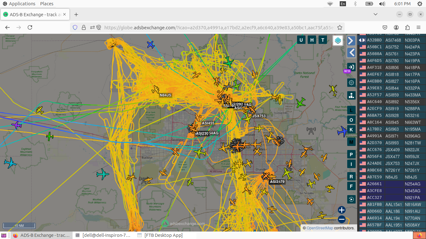
Task: Open the Applications menu
Action: 19,4
